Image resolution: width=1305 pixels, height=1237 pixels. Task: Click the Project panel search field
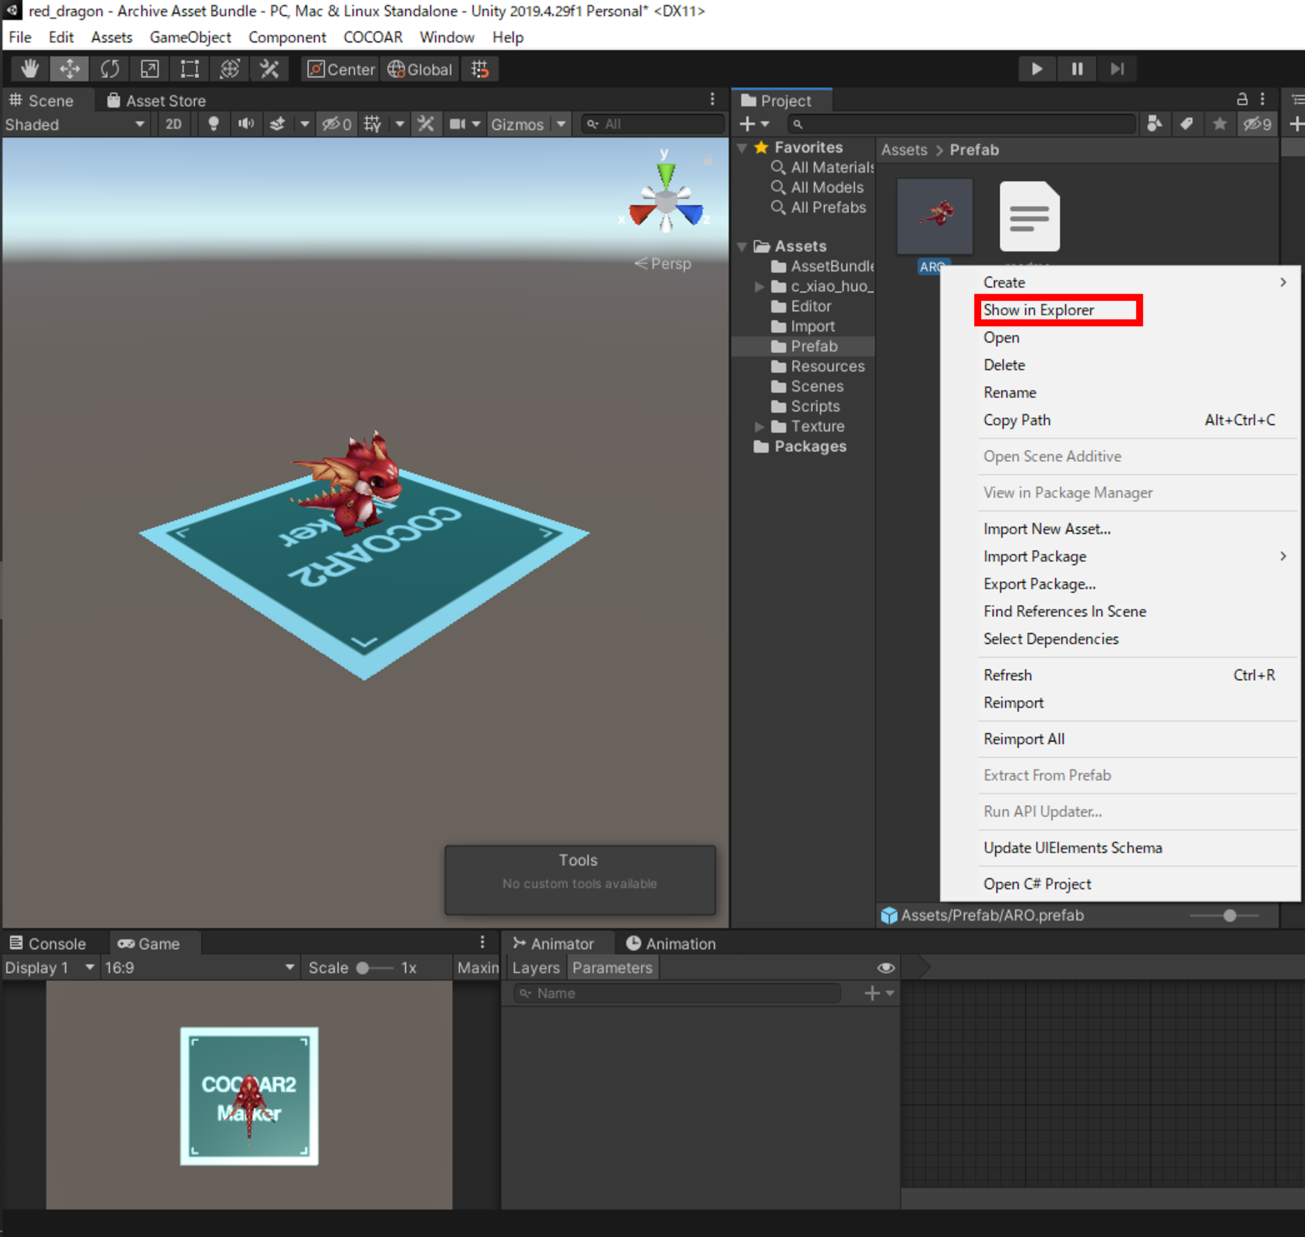pos(962,124)
